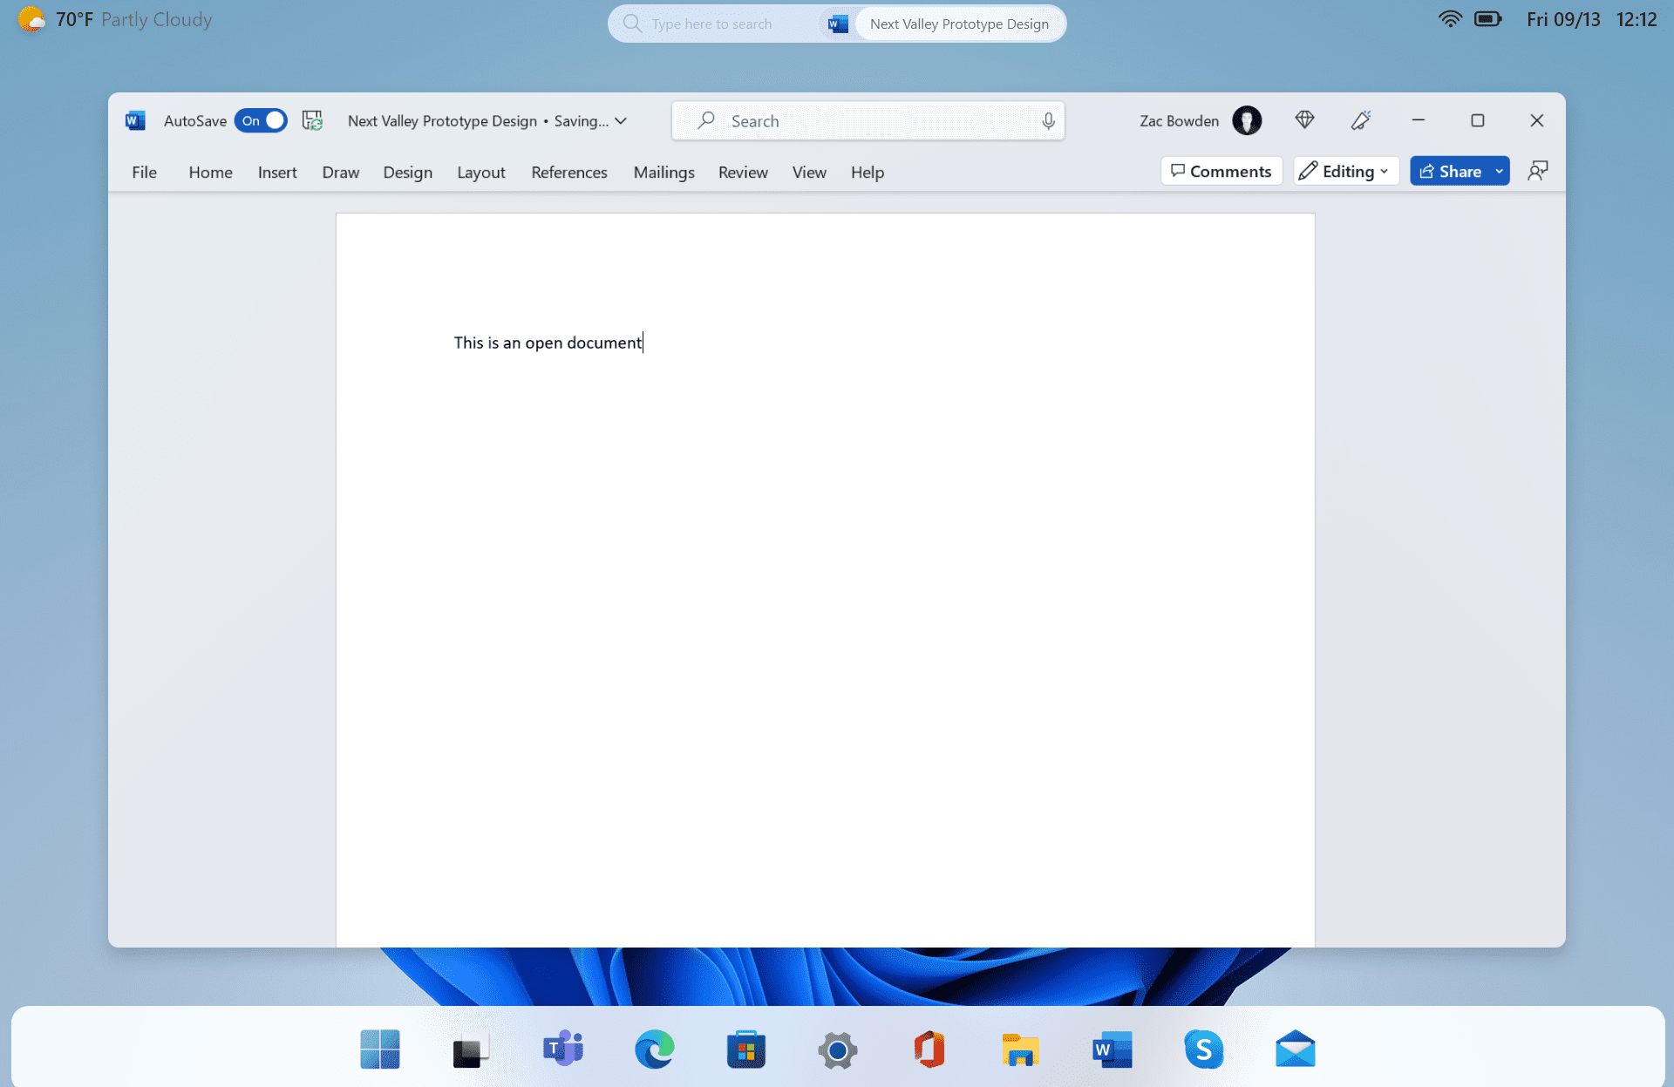Screen dimensions: 1674x1087
Task: Toggle the weather widget in the top-left corner
Action: pos(113,19)
